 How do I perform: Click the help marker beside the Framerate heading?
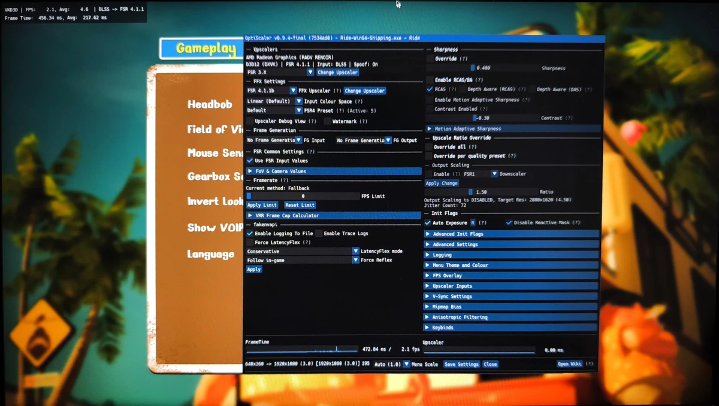(284, 180)
